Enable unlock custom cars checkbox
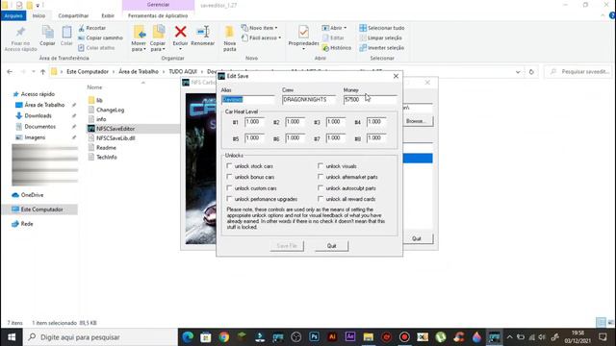The image size is (616, 346). 229,188
